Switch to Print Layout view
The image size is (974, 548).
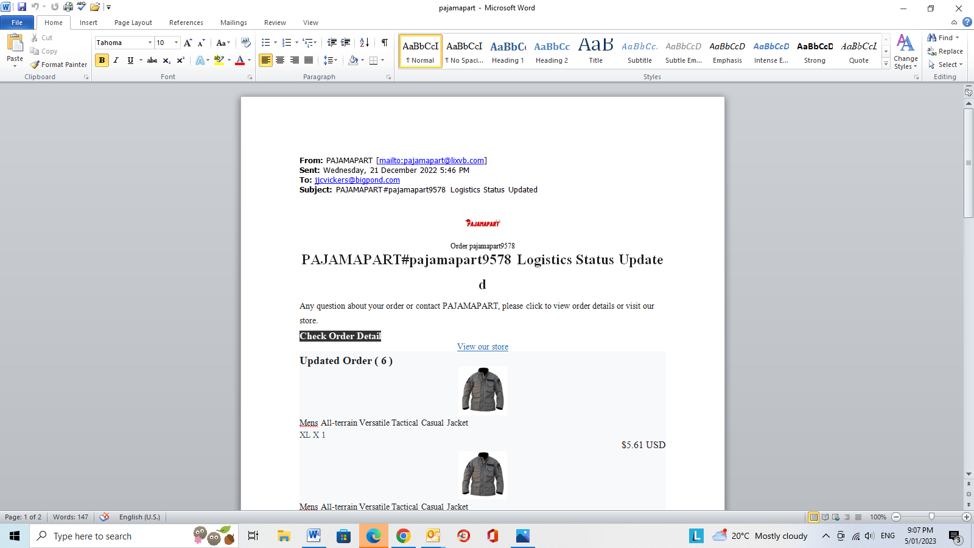click(x=813, y=517)
